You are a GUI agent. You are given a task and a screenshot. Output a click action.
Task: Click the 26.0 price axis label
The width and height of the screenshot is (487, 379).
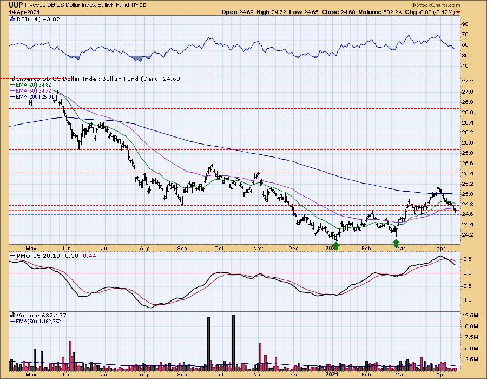point(468,142)
